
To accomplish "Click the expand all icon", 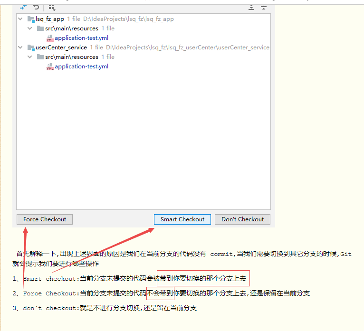I will (251, 7).
